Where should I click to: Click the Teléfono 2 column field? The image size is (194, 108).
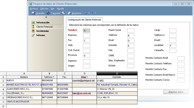[x=173, y=36]
